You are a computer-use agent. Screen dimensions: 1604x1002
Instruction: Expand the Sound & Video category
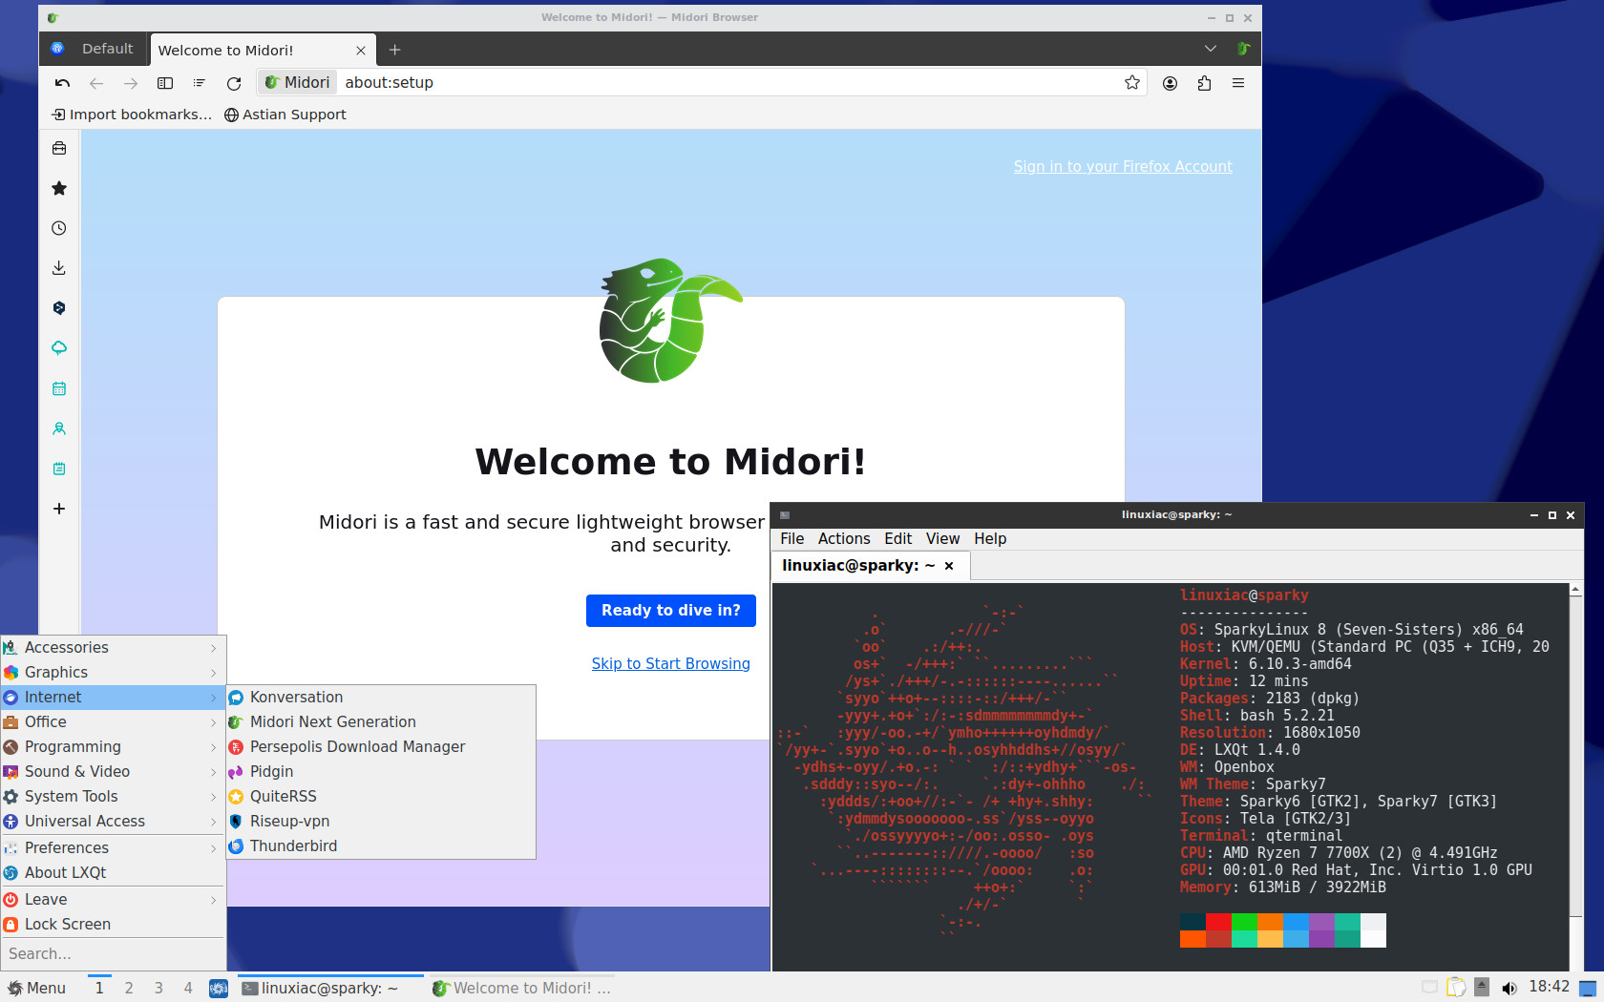tap(113, 772)
